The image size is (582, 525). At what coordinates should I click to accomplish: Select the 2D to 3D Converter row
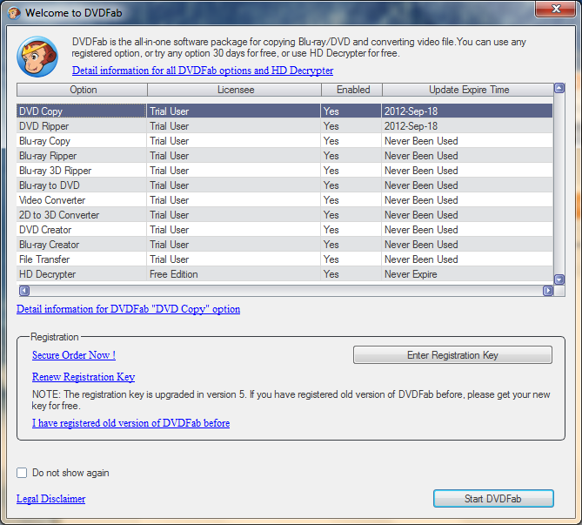click(284, 215)
